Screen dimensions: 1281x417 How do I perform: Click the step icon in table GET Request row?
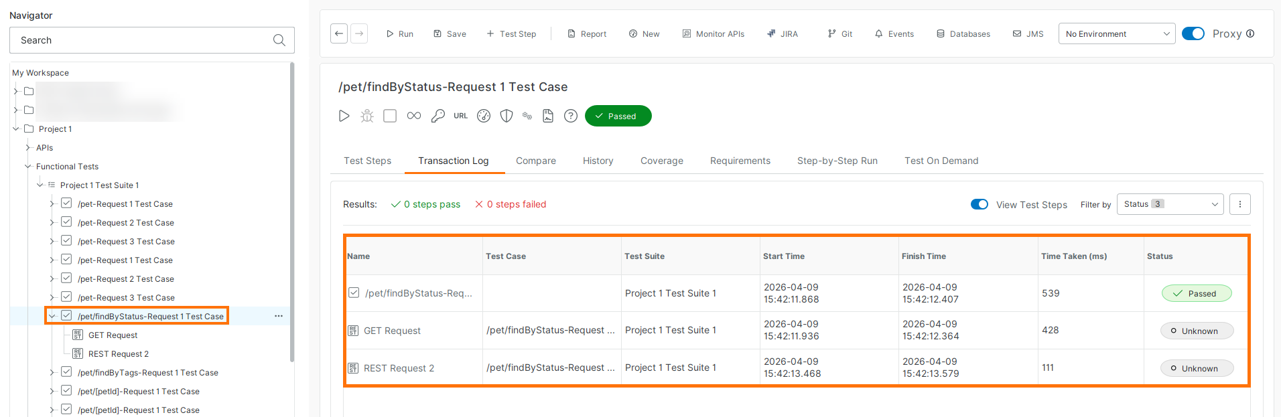point(353,331)
